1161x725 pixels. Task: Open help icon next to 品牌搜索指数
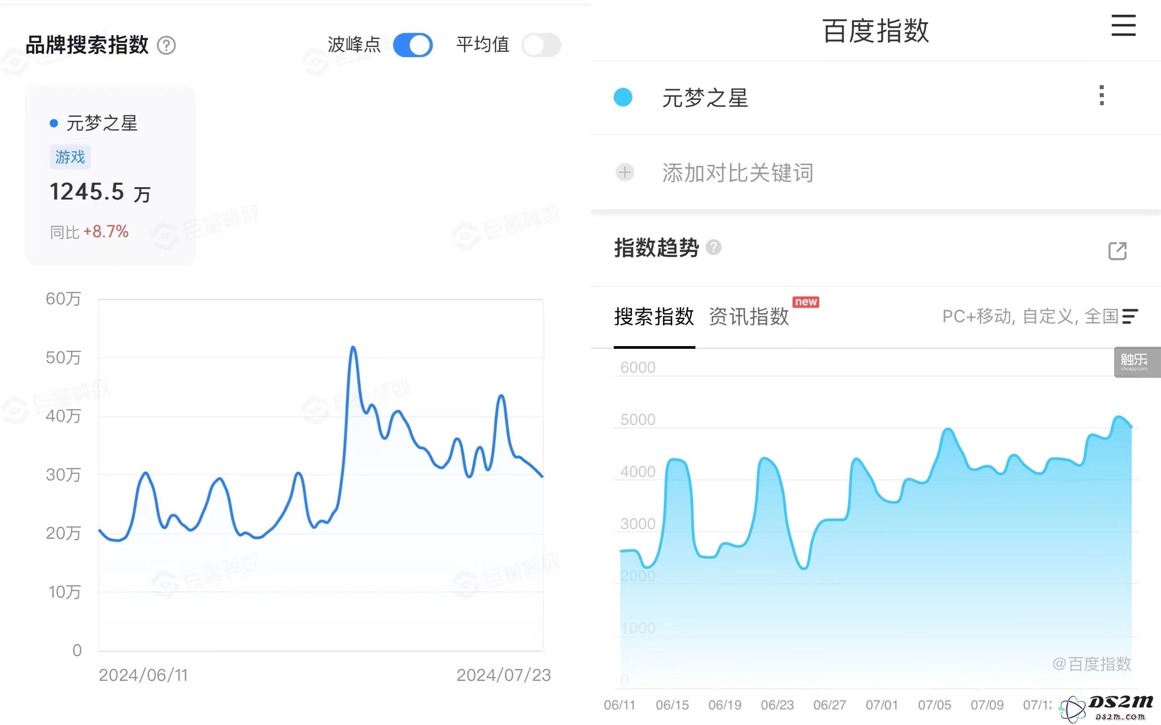167,46
